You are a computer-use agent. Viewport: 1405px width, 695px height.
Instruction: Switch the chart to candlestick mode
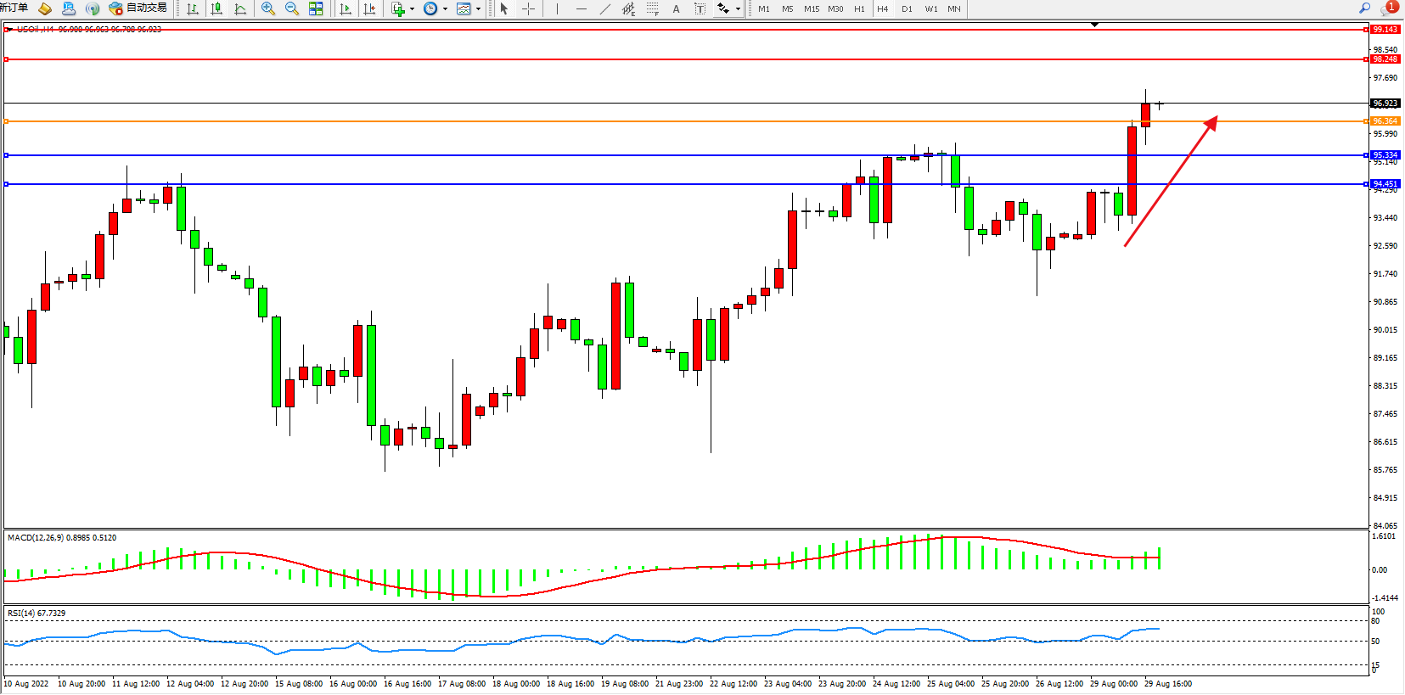tap(216, 8)
